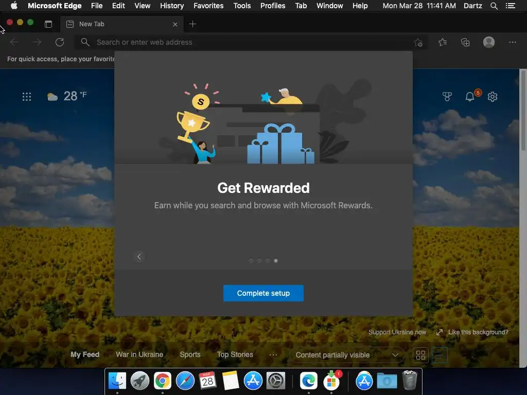This screenshot has width=527, height=395.
Task: Open the Favorites list icon
Action: click(x=443, y=42)
